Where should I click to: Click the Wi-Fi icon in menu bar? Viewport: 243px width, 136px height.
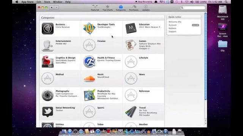[187, 2]
